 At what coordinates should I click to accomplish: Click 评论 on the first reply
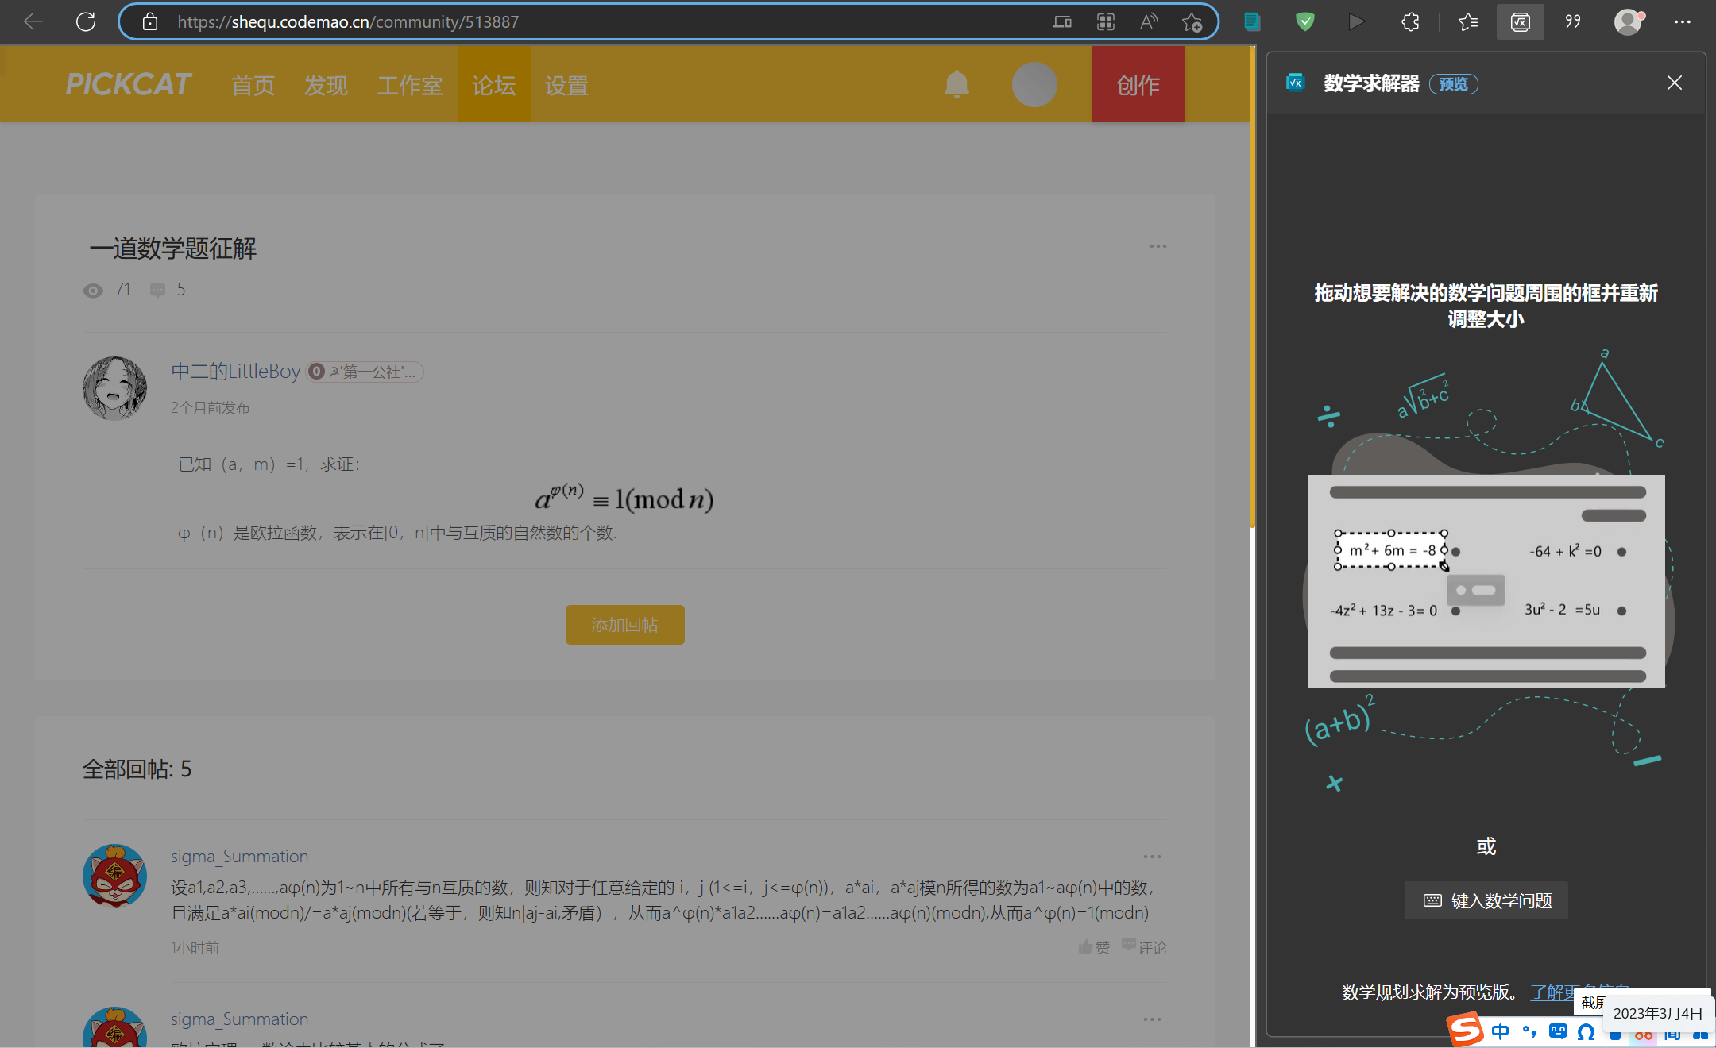coord(1144,947)
